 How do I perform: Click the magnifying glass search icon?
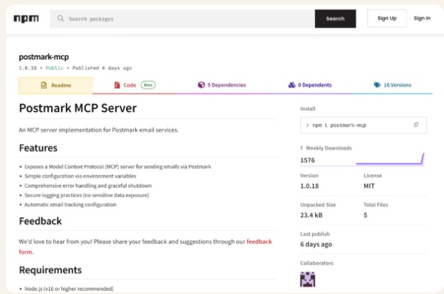(61, 19)
